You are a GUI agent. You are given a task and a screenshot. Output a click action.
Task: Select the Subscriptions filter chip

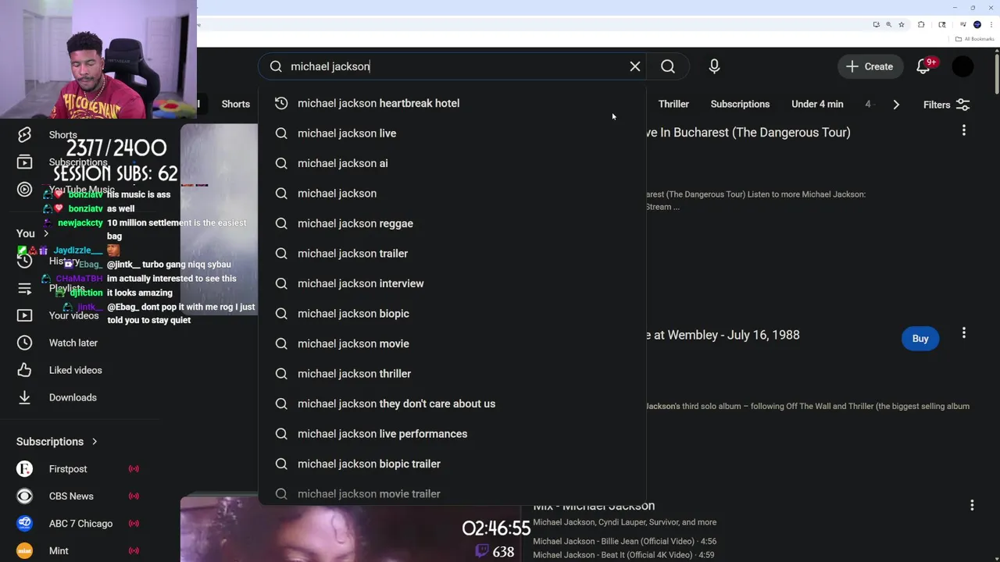point(740,104)
